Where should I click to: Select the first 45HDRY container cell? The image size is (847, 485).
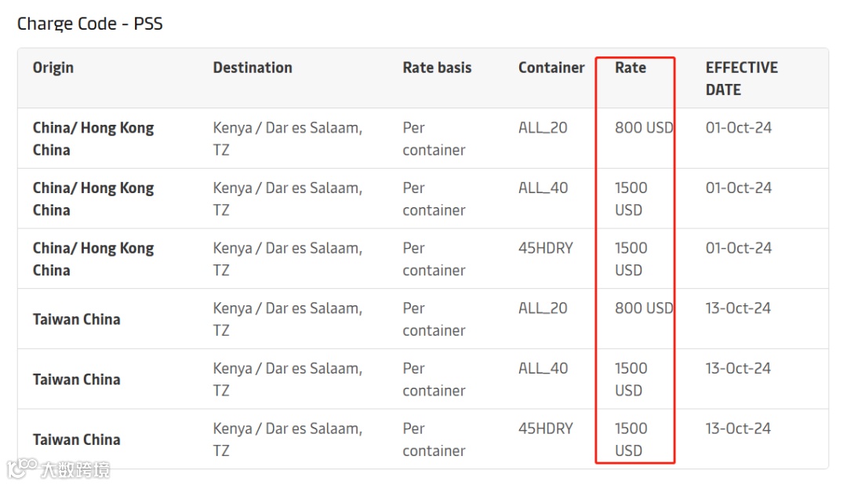tap(546, 248)
